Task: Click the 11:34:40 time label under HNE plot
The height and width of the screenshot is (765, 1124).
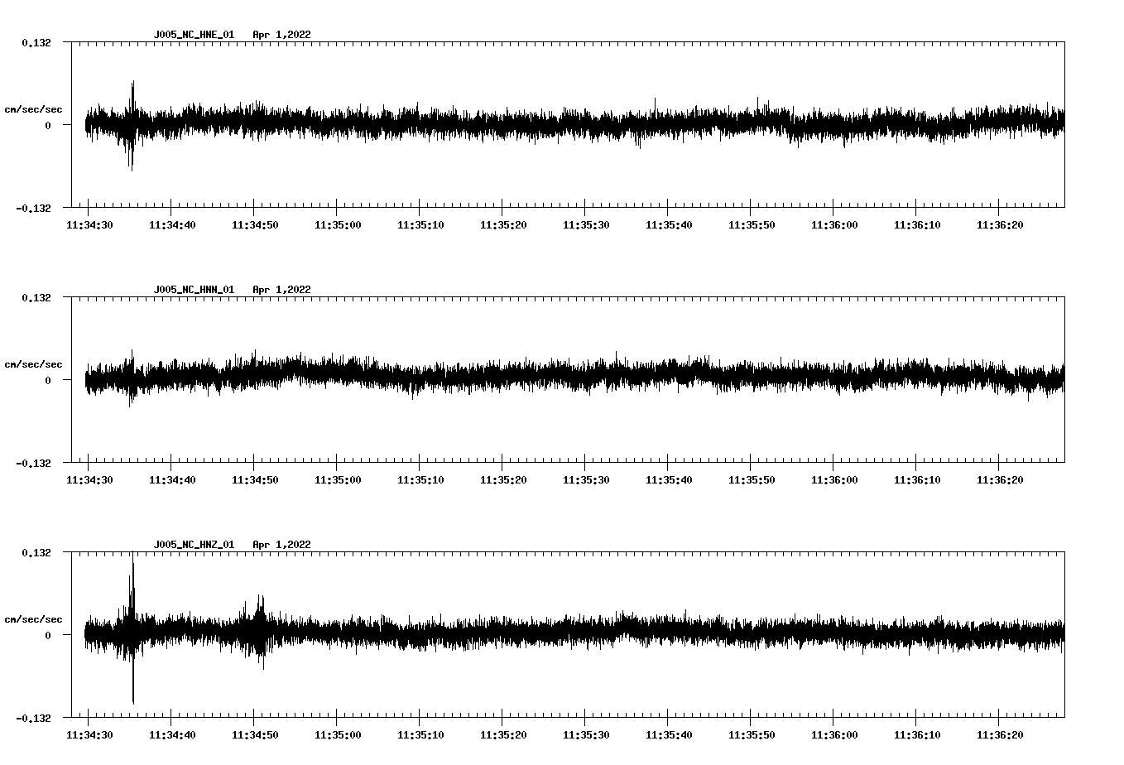Action: pyautogui.click(x=172, y=225)
